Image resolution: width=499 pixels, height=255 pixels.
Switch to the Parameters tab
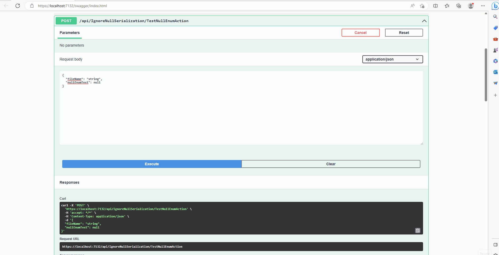tap(69, 33)
